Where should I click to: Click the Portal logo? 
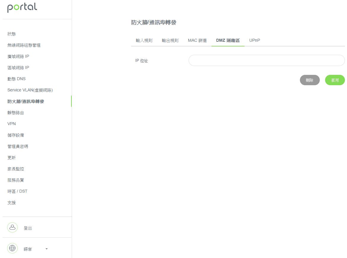22,7
